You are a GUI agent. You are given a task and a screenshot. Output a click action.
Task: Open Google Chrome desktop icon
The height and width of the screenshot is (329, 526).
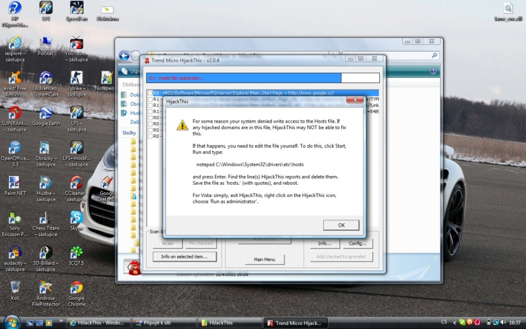pos(77,294)
